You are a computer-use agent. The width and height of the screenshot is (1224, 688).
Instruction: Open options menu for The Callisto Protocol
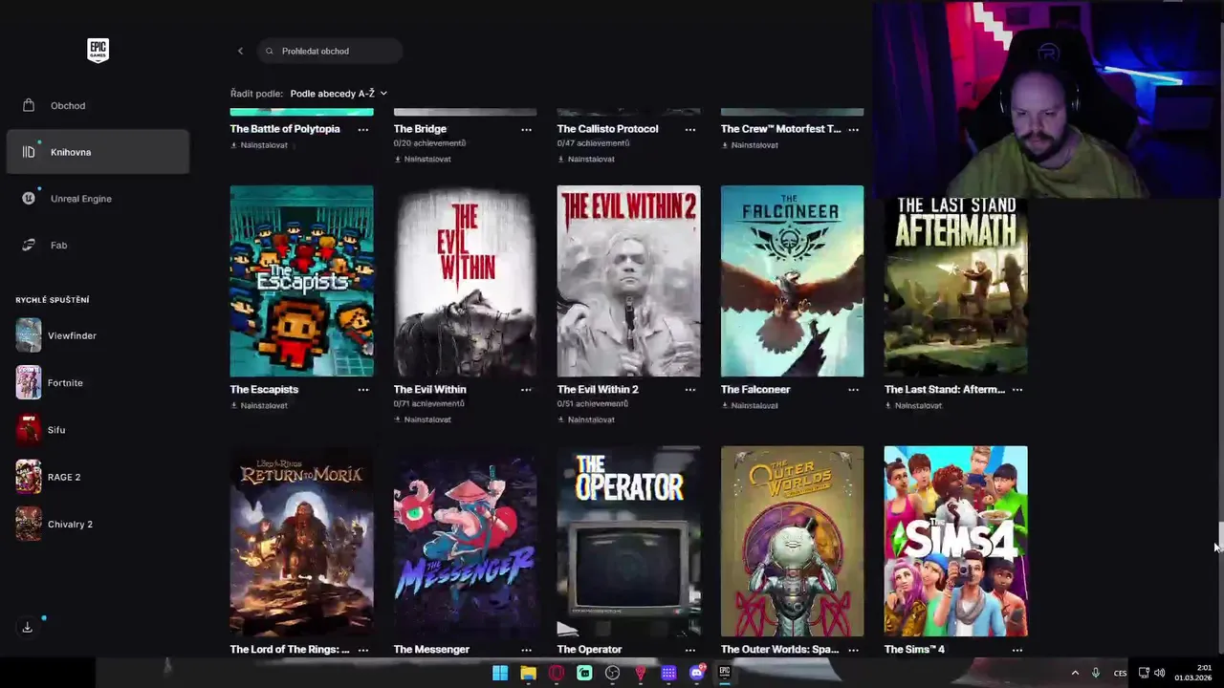tap(690, 129)
